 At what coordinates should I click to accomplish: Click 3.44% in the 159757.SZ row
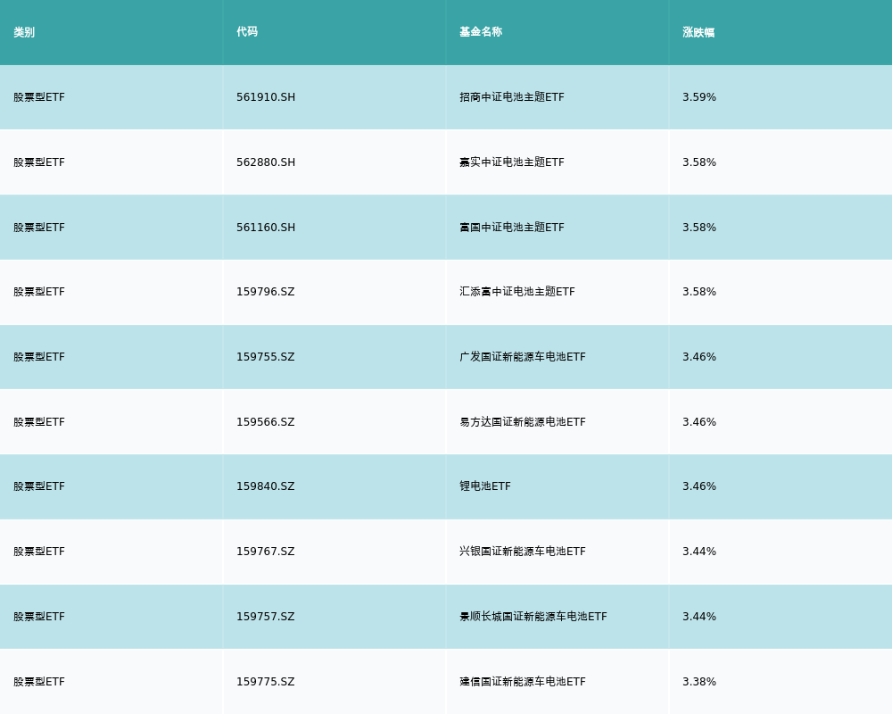pos(699,617)
